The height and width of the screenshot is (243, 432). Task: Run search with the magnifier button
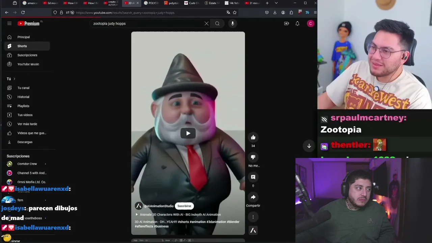217,23
